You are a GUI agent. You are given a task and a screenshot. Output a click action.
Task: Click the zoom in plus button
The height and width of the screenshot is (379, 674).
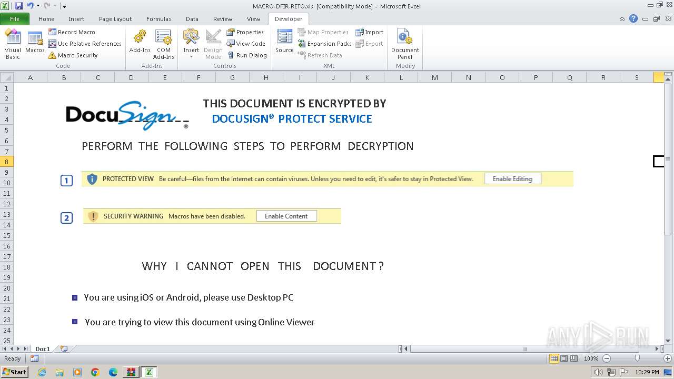(x=667, y=358)
